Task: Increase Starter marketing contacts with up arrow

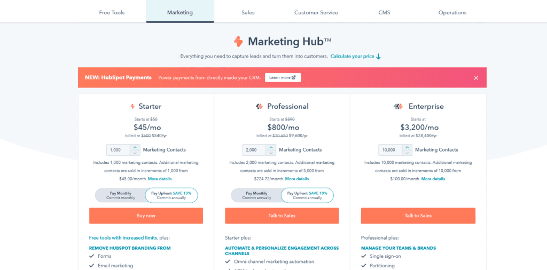Action: 135,147
